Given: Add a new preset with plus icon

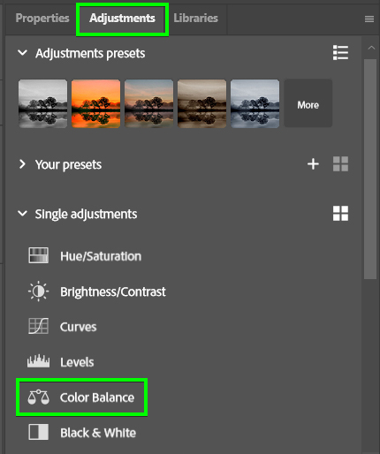Looking at the screenshot, I should coord(313,164).
